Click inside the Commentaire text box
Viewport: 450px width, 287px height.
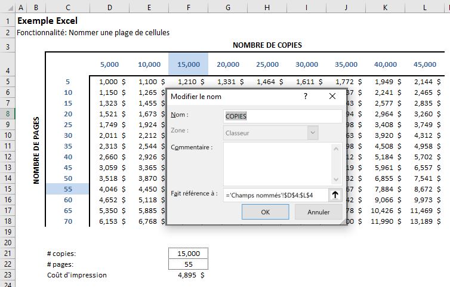(x=277, y=163)
